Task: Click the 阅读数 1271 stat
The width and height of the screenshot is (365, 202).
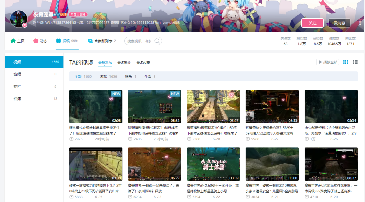Action: (x=350, y=41)
